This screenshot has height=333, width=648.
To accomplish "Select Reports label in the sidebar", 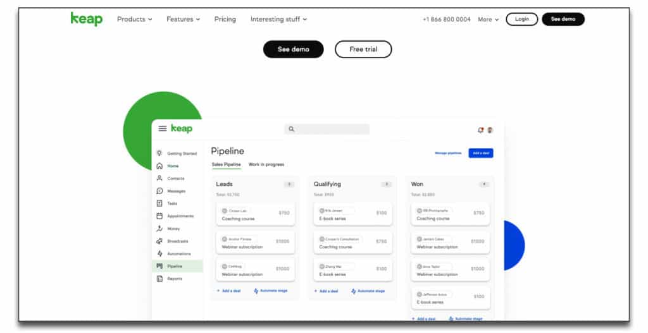I will [175, 279].
